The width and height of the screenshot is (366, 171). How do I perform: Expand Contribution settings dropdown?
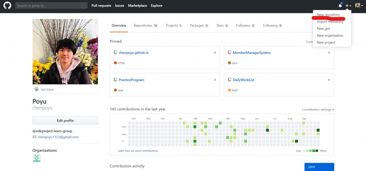[x=318, y=110]
